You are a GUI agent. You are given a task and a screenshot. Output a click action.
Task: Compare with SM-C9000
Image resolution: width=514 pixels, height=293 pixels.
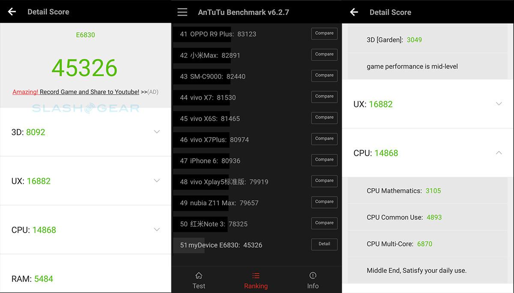pos(324,75)
